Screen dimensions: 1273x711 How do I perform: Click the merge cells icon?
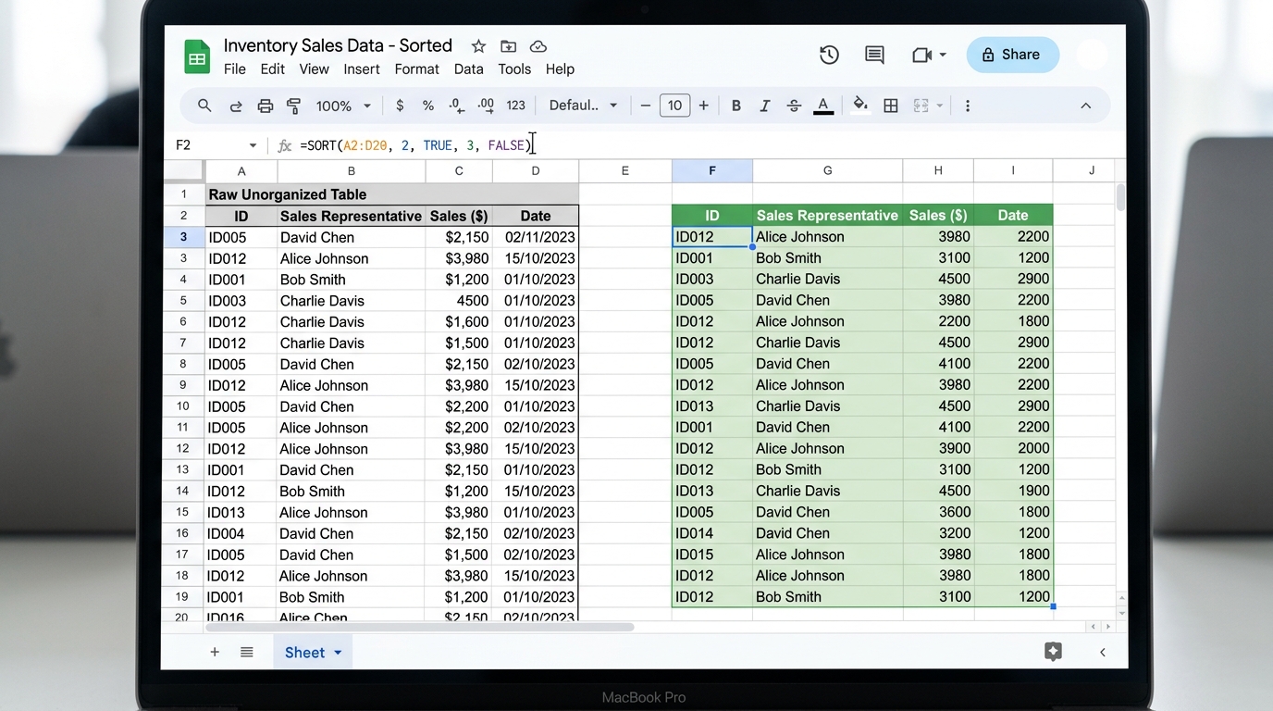[x=921, y=106]
